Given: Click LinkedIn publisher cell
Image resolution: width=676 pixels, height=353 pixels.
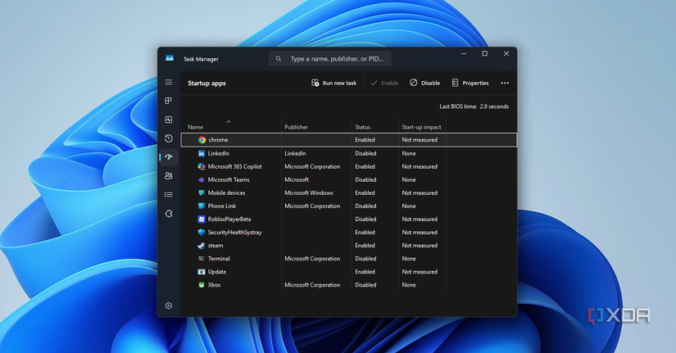Looking at the screenshot, I should coord(295,153).
